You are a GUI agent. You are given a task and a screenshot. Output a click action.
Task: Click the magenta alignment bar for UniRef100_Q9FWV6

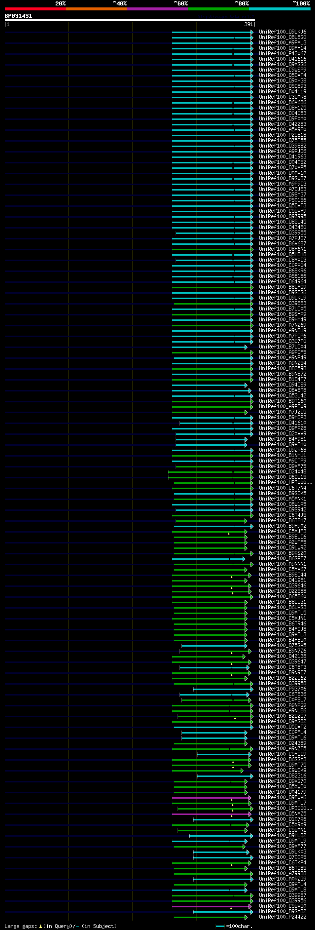[212, 797]
